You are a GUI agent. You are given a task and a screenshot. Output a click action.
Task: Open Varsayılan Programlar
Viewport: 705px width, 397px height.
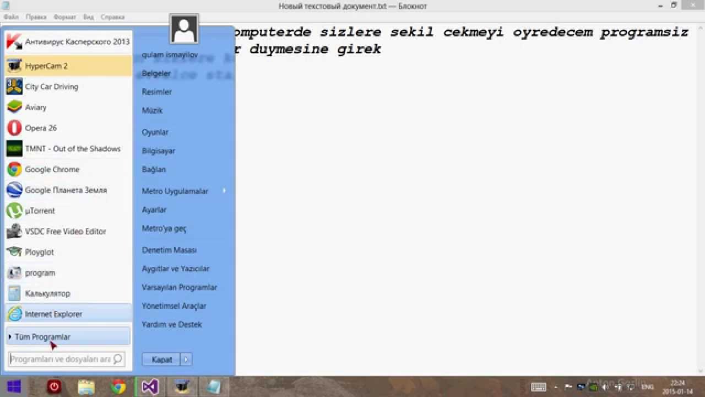pyautogui.click(x=180, y=287)
